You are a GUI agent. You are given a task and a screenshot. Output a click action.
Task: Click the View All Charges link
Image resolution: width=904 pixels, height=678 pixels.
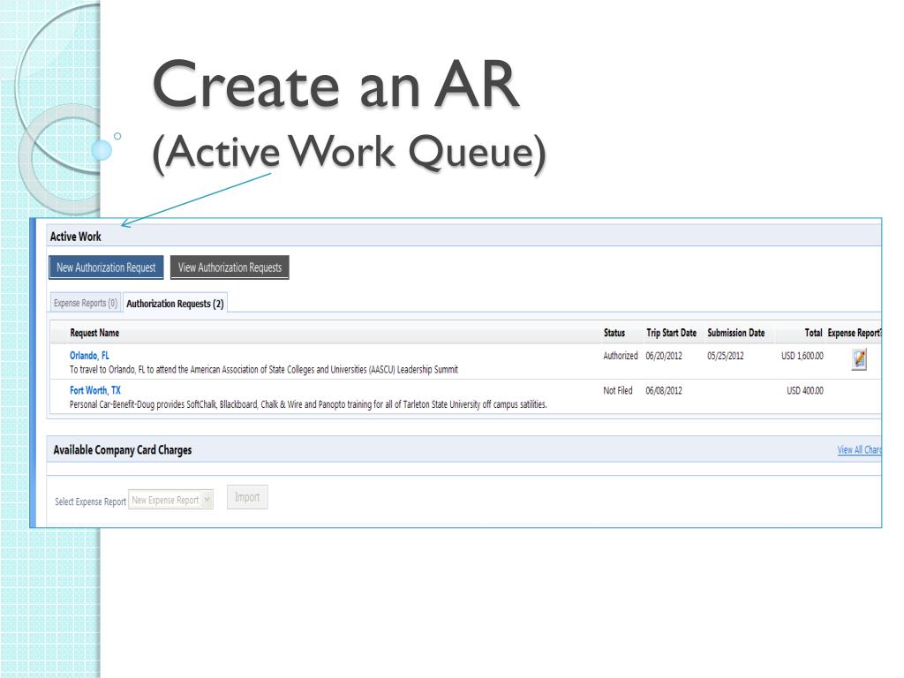click(859, 449)
